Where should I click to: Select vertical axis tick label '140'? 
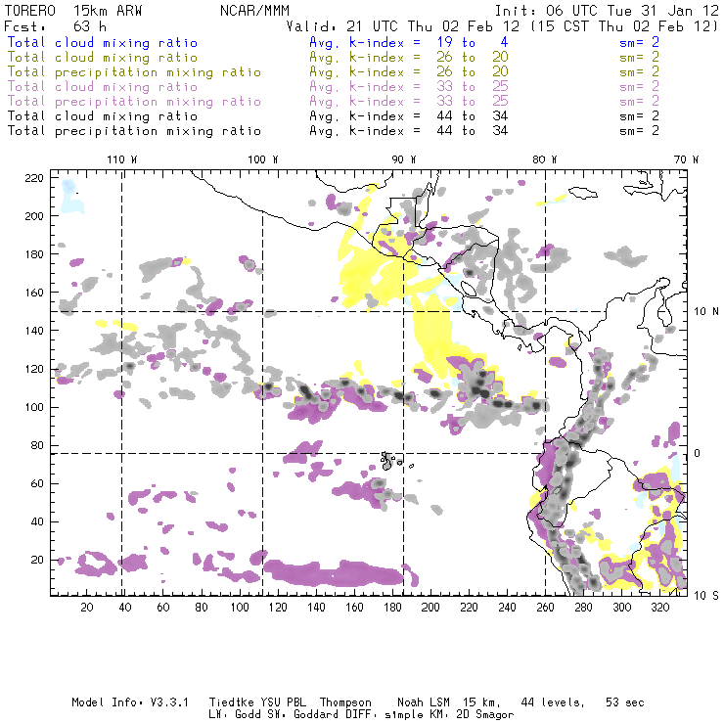[33, 331]
